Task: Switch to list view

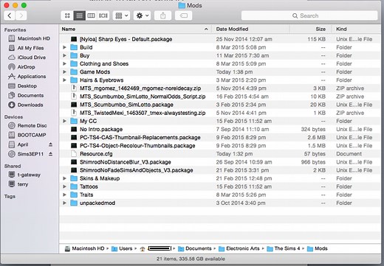Action: click(79, 15)
